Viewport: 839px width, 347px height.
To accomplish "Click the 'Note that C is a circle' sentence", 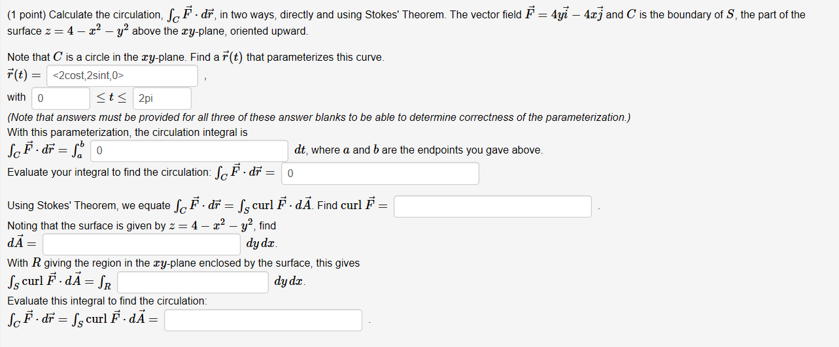I will coord(196,58).
